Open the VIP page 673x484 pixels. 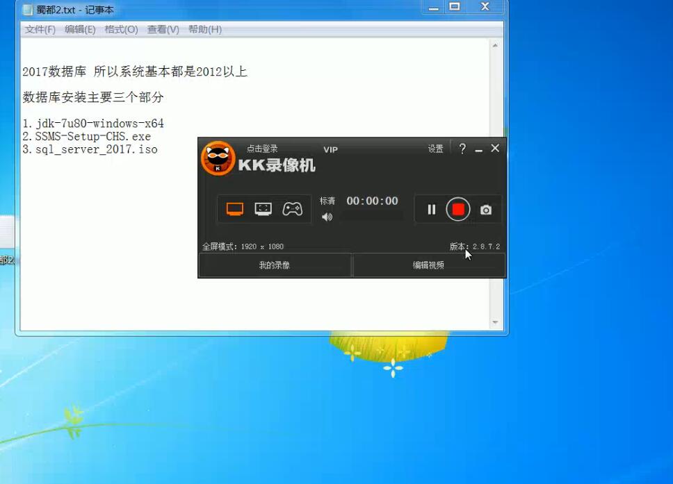[x=330, y=149]
